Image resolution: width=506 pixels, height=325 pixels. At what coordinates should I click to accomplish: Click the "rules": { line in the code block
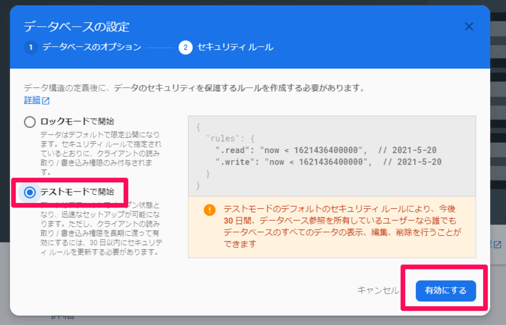230,139
